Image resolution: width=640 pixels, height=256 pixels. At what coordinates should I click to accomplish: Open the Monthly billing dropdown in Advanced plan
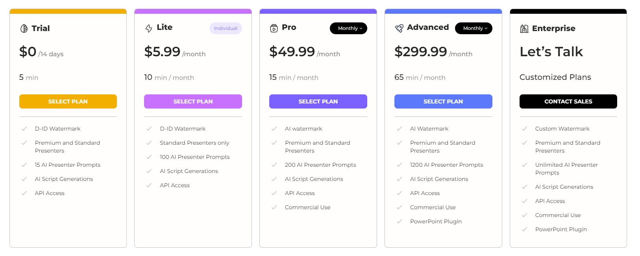coord(474,28)
